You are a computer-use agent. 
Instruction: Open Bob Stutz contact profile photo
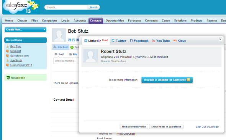point(59,35)
